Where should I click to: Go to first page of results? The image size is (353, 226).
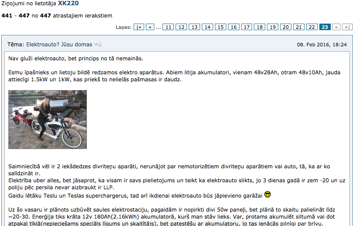(138, 27)
